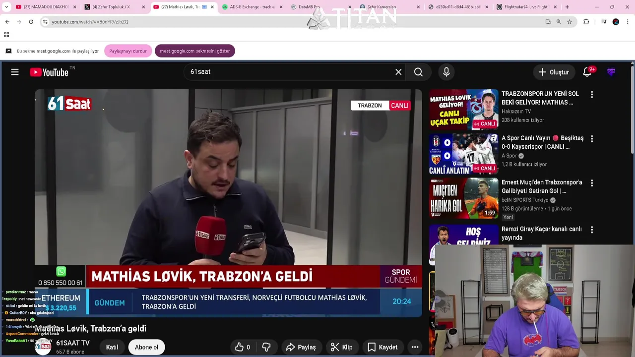This screenshot has height=357, width=635.
Task: Open zoom magnifier in address bar
Action: [559, 22]
